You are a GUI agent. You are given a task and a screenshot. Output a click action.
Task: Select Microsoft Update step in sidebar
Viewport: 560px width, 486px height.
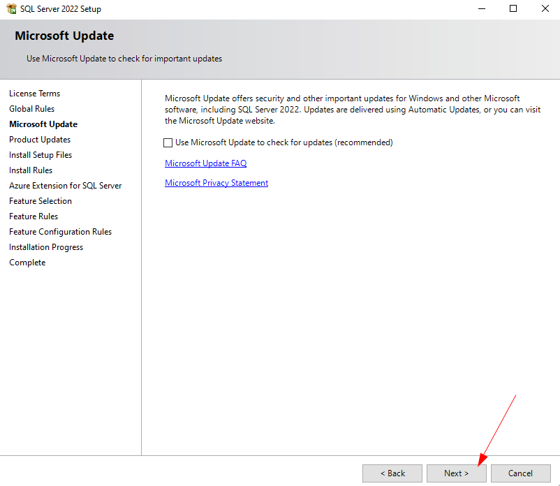[43, 124]
